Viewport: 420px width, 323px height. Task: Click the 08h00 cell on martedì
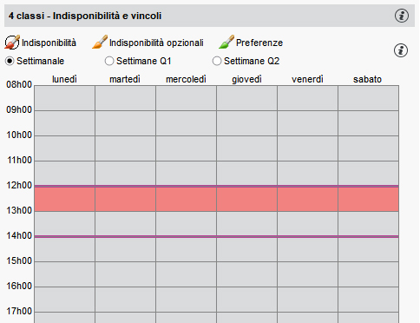coord(125,98)
